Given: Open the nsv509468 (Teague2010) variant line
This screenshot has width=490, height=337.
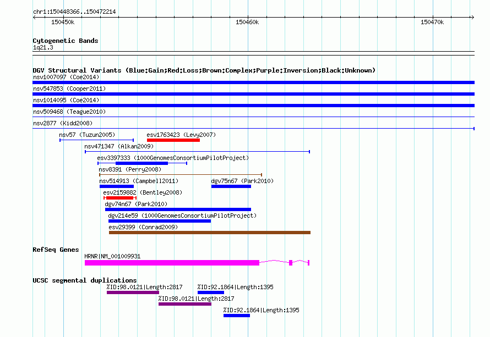Looking at the screenshot, I should pyautogui.click(x=253, y=117).
